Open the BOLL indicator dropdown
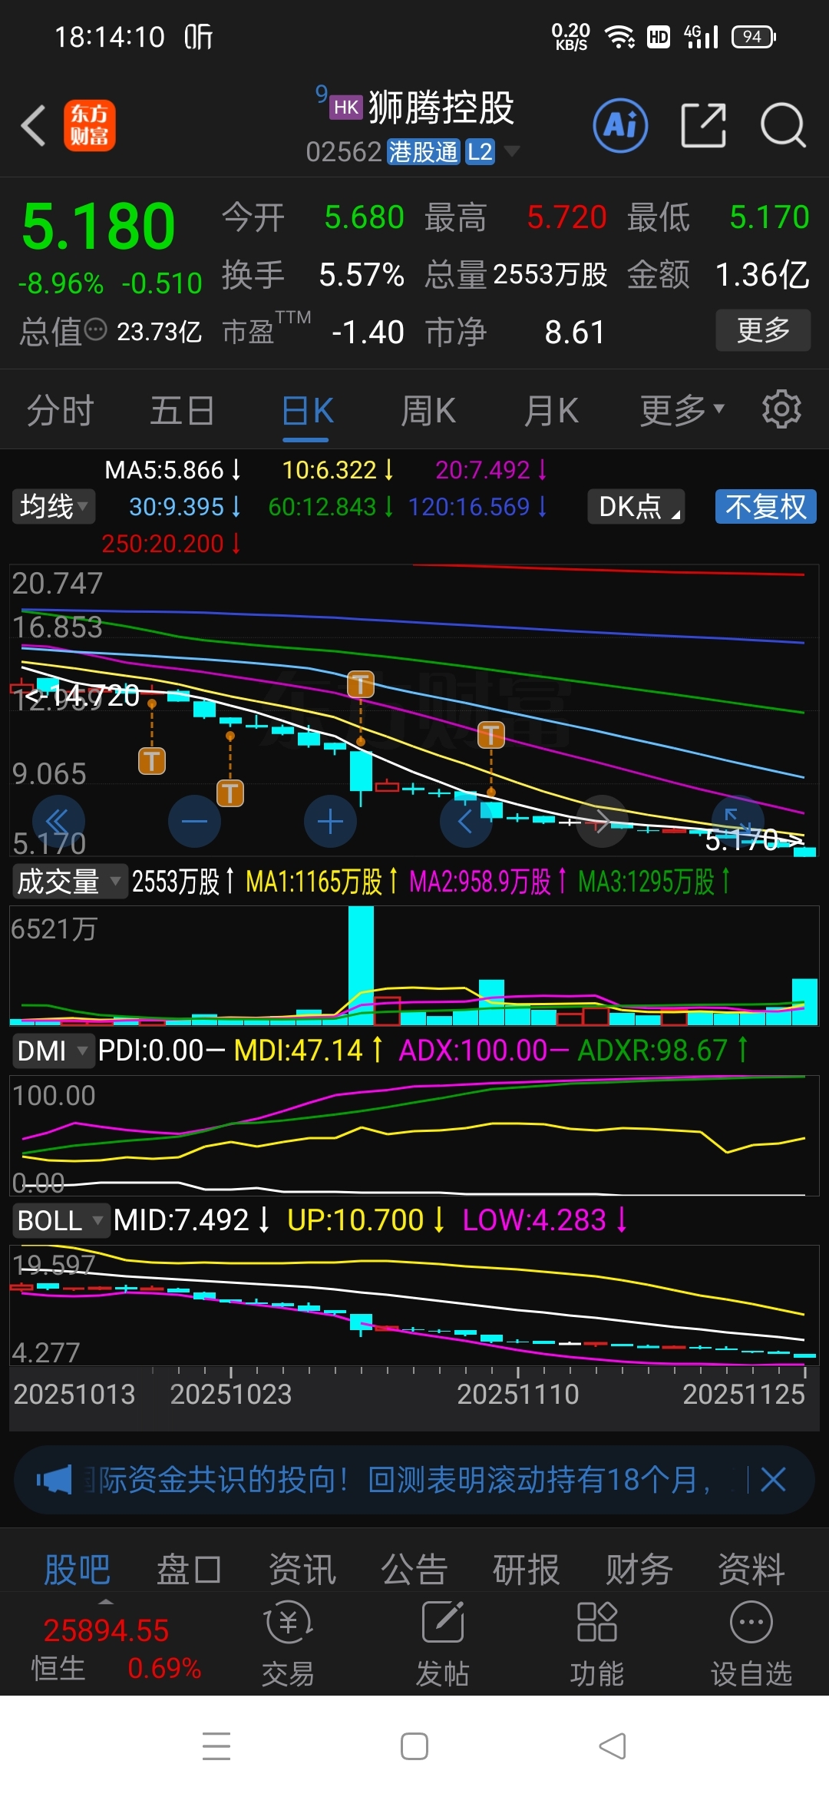Image resolution: width=829 pixels, height=1797 pixels. point(61,1220)
